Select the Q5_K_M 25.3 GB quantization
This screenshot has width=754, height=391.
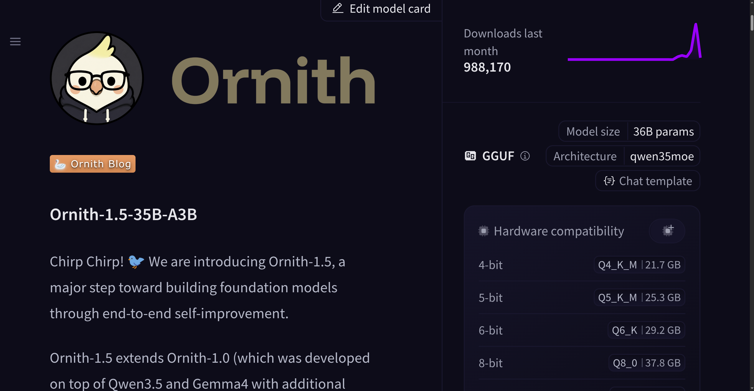tap(639, 298)
